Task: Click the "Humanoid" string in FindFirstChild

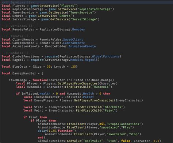Action: pos(101,87)
